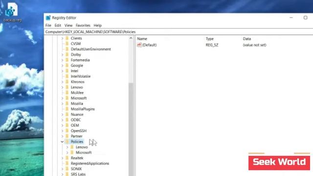Viewport: 313px width, 176px height.
Task: Expand the SONIX key
Action: 62,169
